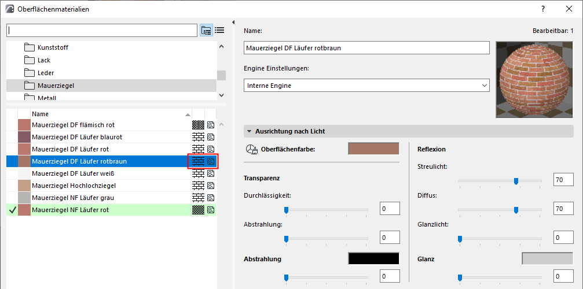Open the Metall folder

pos(111,97)
